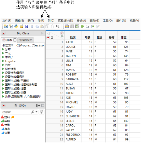Launch the Fit Model toolbar icon
Screen dimensions: 141x143
point(92,26)
